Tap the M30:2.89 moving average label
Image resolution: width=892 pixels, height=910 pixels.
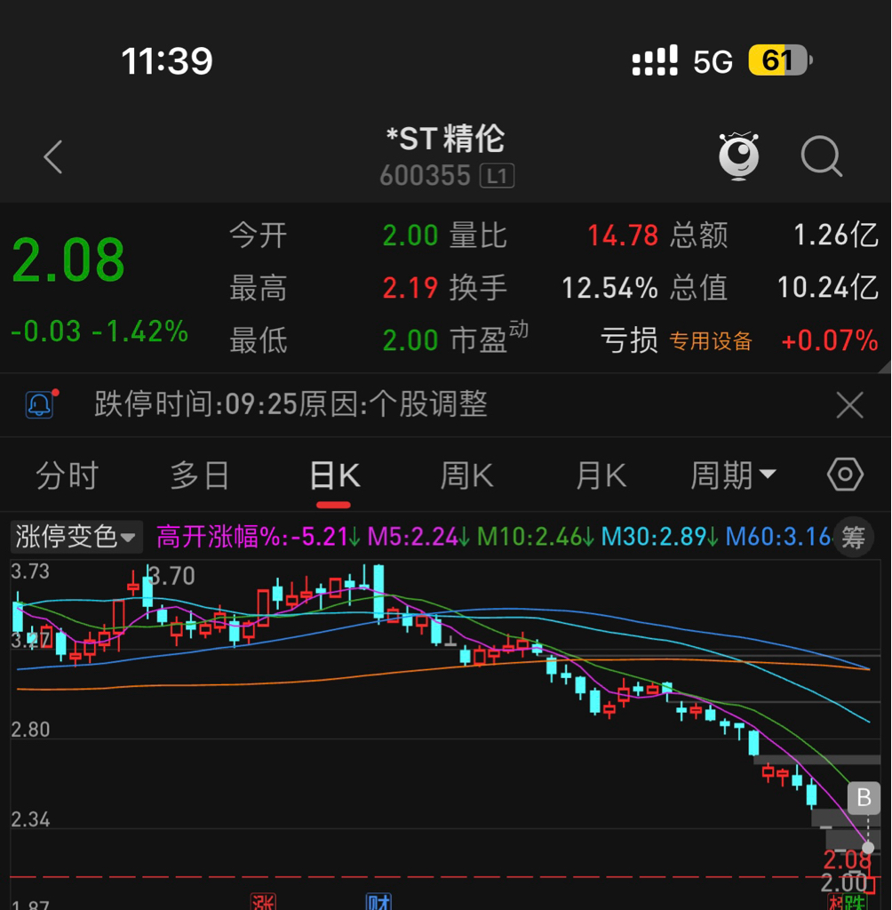tap(660, 537)
